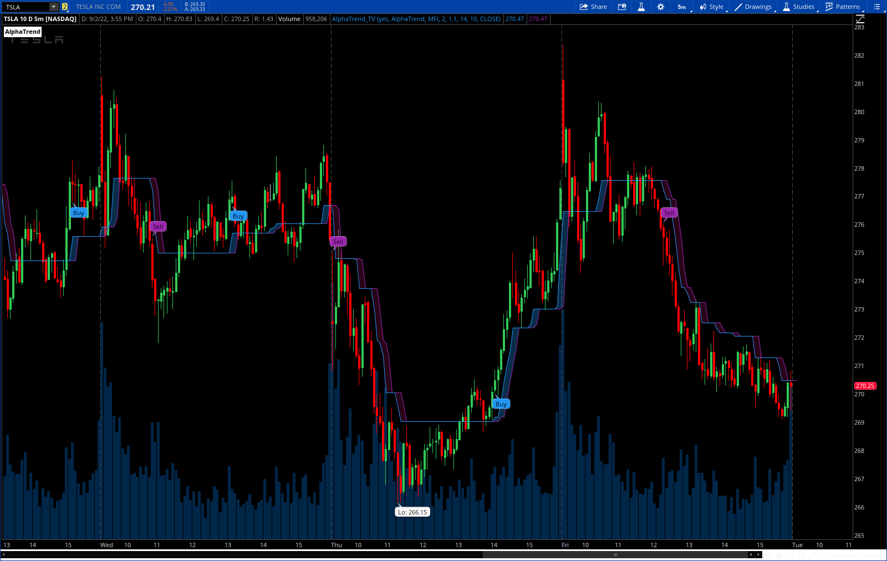Toggle the price axis scale icon above 283
The width and height of the screenshot is (887, 561).
click(860, 19)
